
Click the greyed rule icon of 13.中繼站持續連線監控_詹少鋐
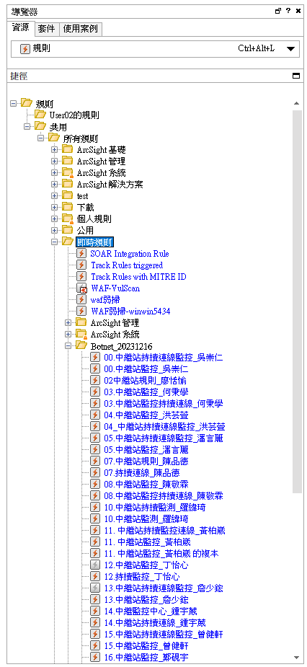click(95, 588)
